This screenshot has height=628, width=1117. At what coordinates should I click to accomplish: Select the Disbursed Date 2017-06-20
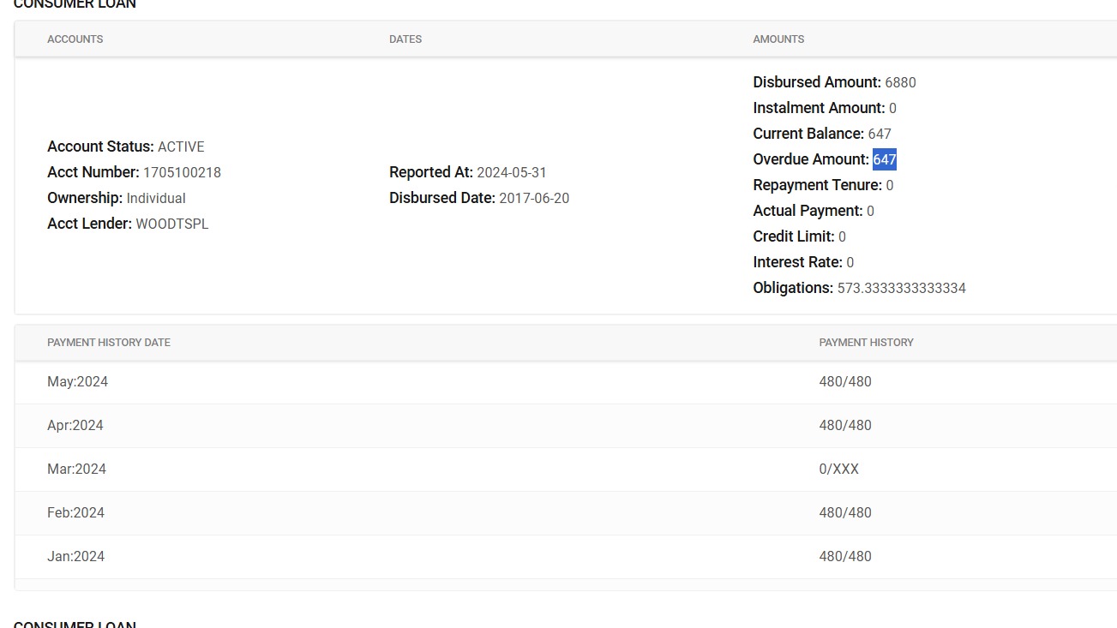[x=533, y=198]
